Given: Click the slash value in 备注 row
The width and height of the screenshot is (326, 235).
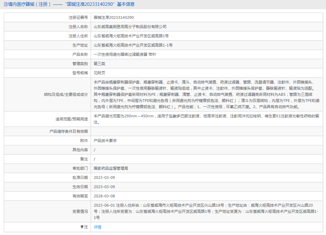Looking at the screenshot, I should pos(95,159).
